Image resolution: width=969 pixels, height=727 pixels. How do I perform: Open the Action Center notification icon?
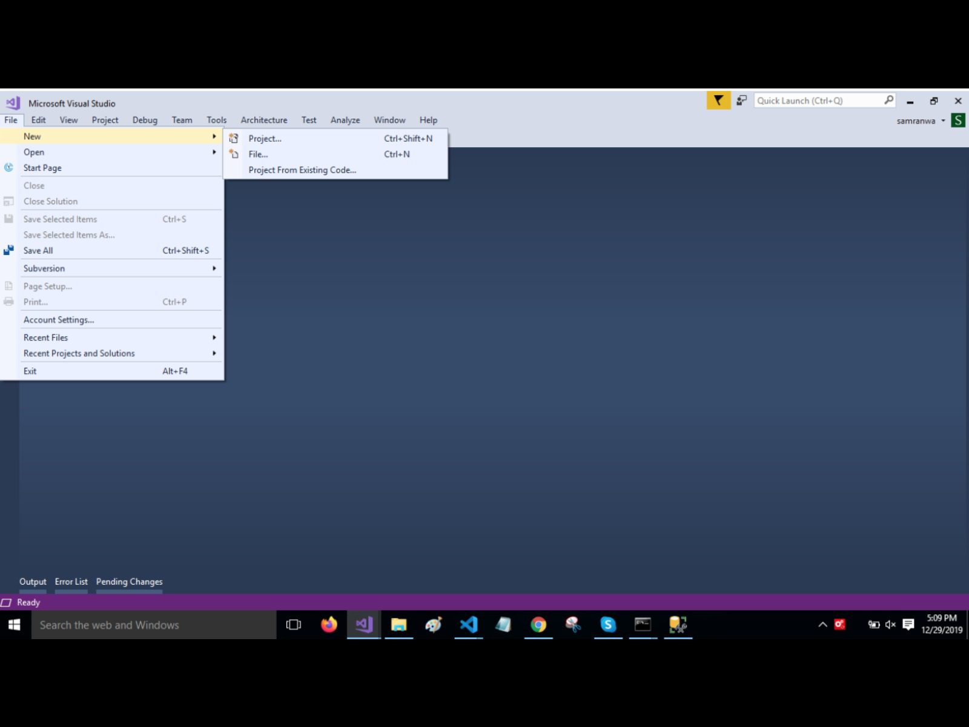908,625
